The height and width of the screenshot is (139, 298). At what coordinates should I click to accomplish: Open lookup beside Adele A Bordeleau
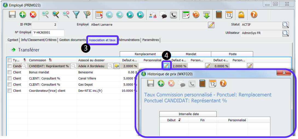tap(110, 66)
